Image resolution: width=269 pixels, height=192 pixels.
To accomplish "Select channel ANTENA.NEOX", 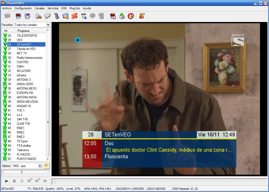I will point(24,88).
